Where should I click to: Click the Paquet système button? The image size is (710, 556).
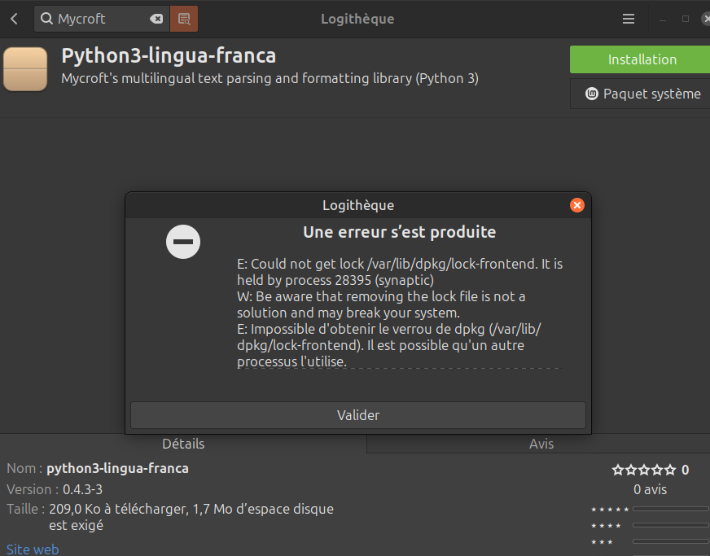coord(642,94)
